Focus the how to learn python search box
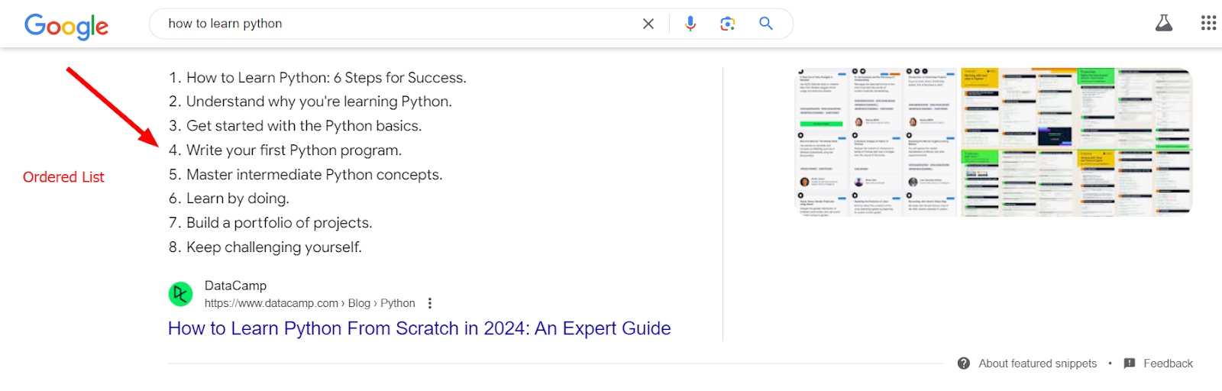This screenshot has width=1222, height=391. click(397, 24)
